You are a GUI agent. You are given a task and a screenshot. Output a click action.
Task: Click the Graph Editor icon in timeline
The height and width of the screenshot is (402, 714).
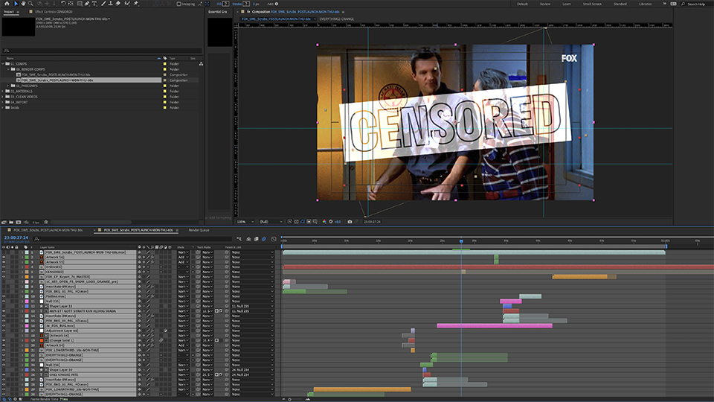(x=274, y=239)
